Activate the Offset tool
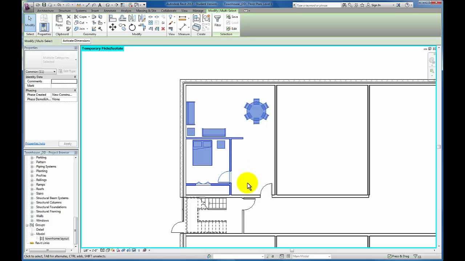This screenshot has width=465, height=261. (122, 19)
